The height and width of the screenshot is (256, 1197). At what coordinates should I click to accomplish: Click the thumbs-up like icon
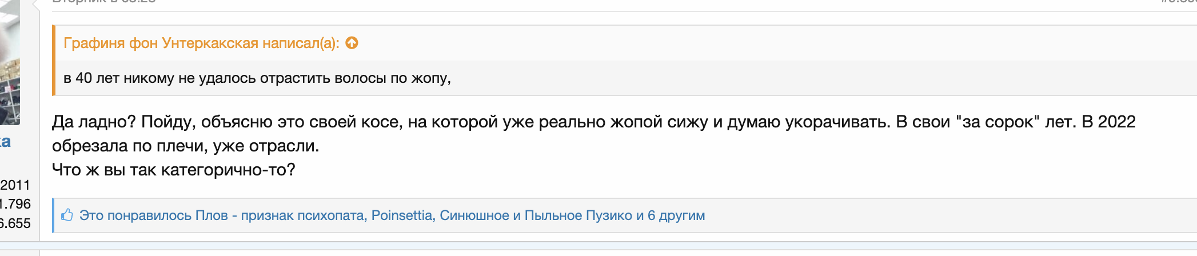point(67,215)
